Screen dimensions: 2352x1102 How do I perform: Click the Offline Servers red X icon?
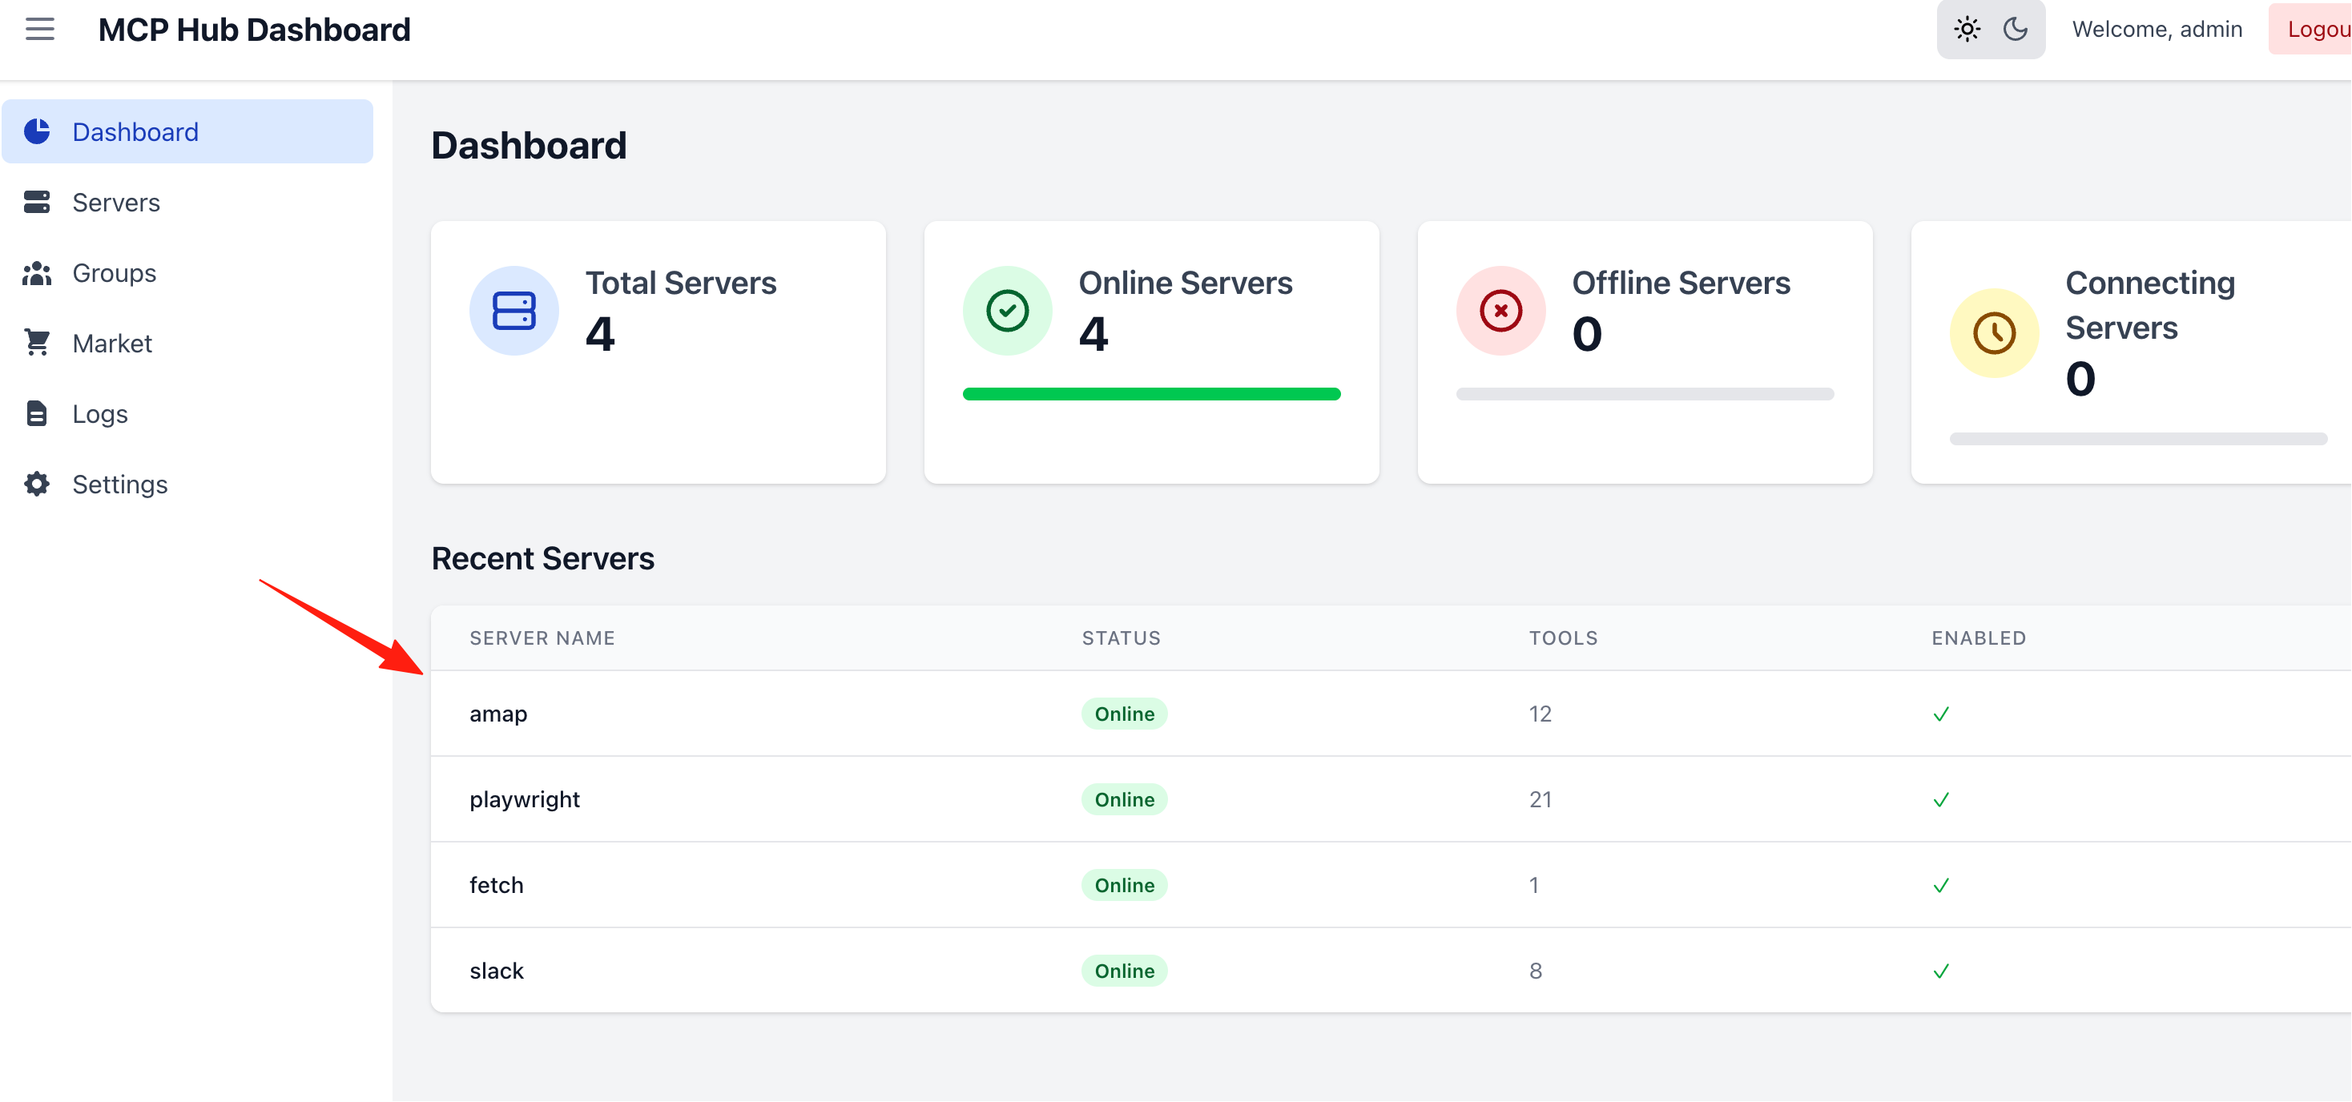(1500, 311)
